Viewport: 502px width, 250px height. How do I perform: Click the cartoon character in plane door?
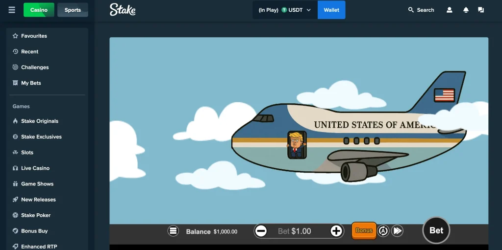tap(297, 145)
